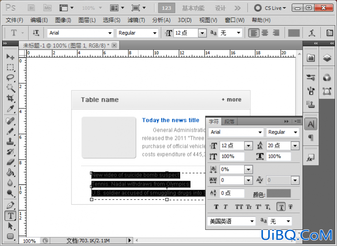Image resolution: width=337 pixels, height=246 pixels.
Task: Open the 图层(L) menu
Action: pos(87,20)
